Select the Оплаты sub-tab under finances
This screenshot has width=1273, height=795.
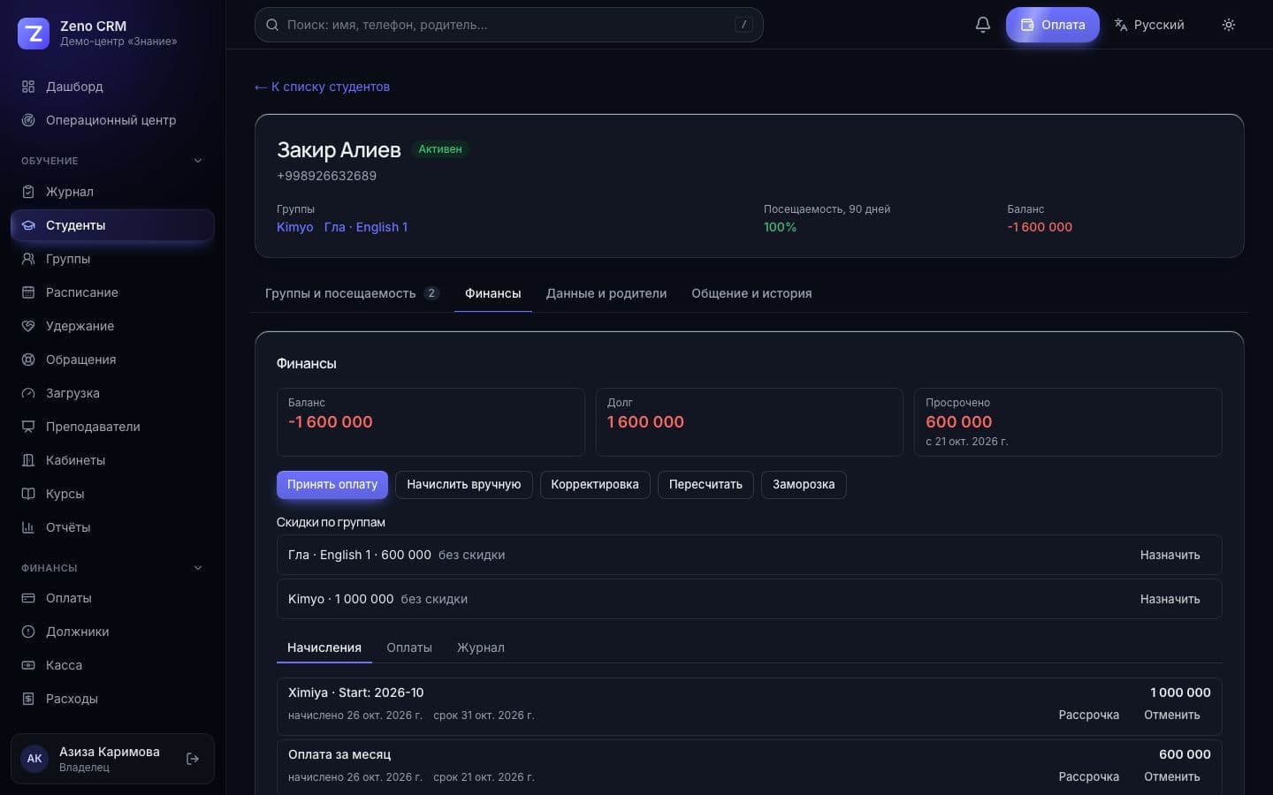click(409, 647)
